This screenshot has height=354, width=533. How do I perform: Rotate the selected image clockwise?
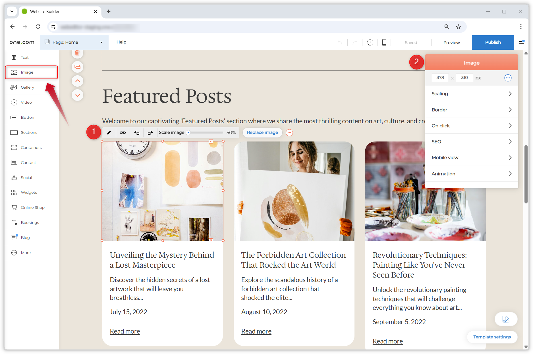[x=150, y=132]
